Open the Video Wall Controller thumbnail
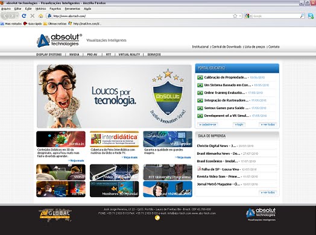 (114, 172)
